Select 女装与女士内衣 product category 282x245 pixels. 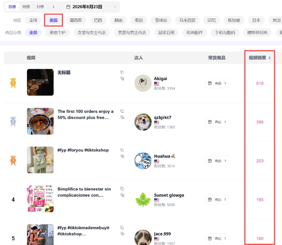[92, 33]
